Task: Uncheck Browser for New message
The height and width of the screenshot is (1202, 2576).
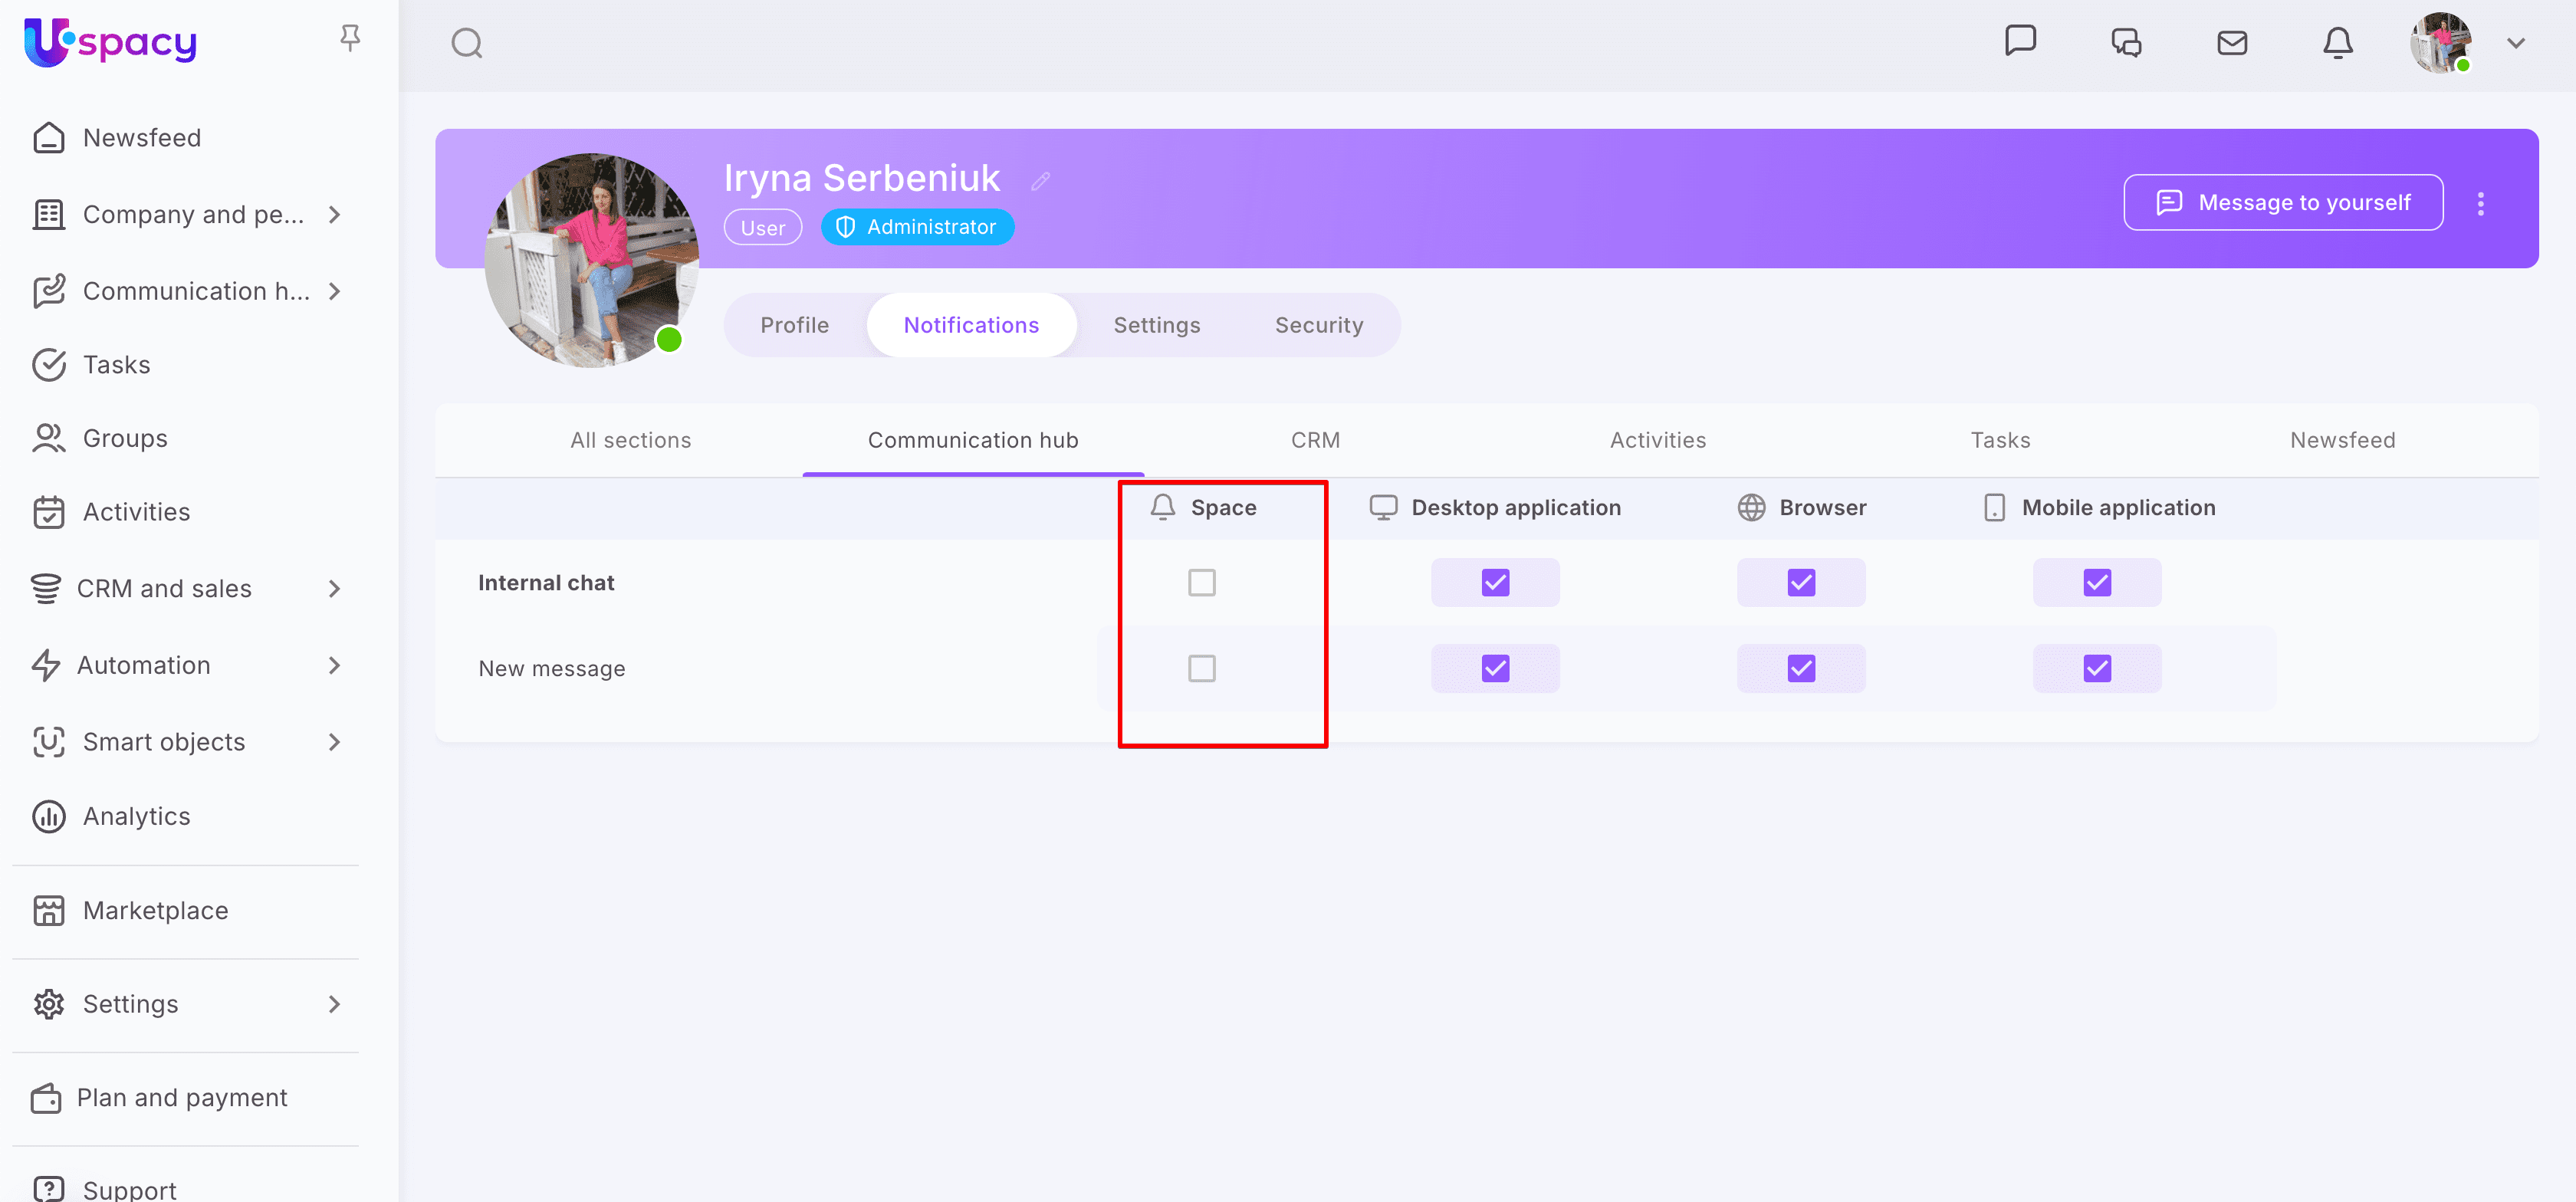Action: [x=1800, y=668]
